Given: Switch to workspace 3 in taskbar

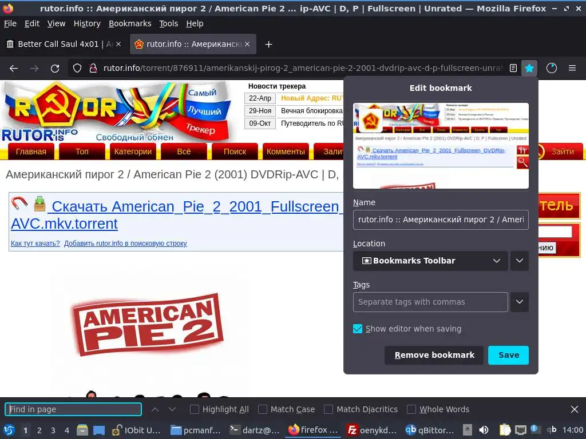Looking at the screenshot, I should point(53,430).
